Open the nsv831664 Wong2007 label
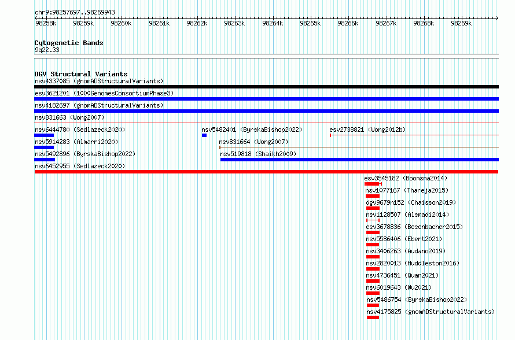The image size is (515, 340). (x=253, y=142)
